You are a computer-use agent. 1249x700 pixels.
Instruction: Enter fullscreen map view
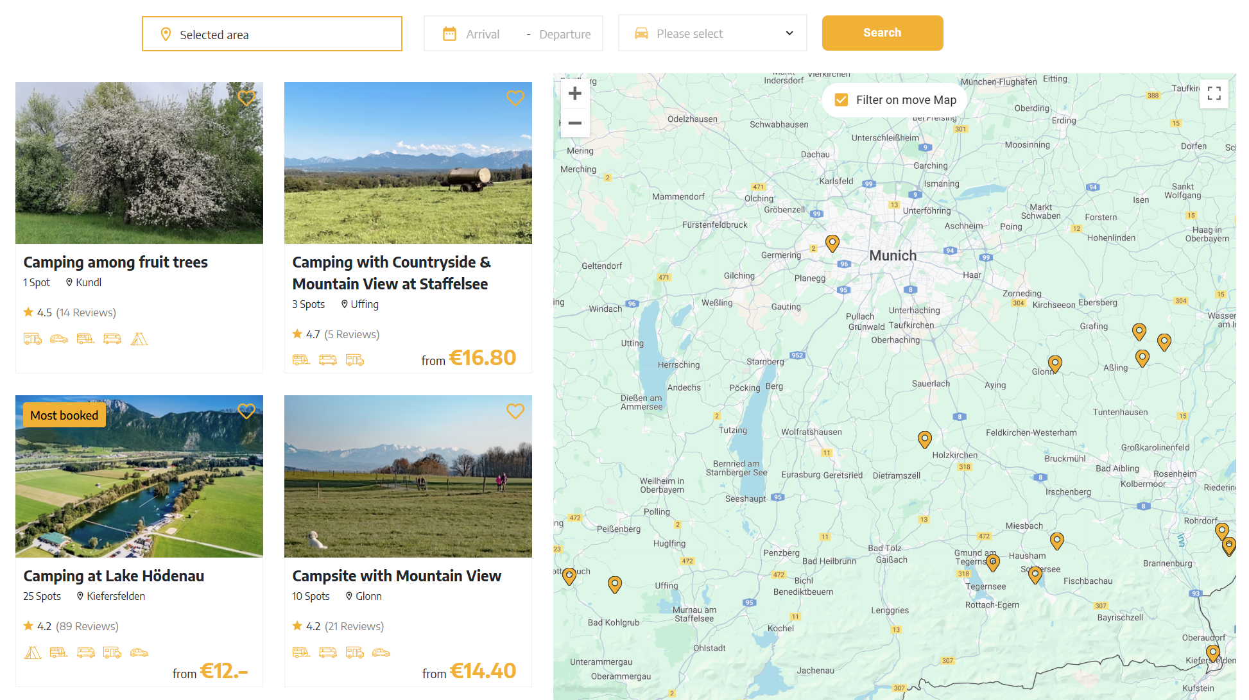point(1213,94)
